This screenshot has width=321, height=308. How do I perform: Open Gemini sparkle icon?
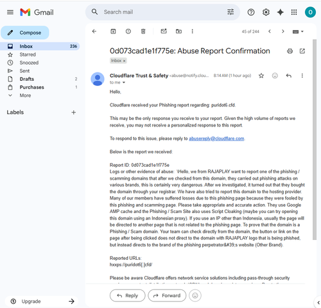(280, 12)
